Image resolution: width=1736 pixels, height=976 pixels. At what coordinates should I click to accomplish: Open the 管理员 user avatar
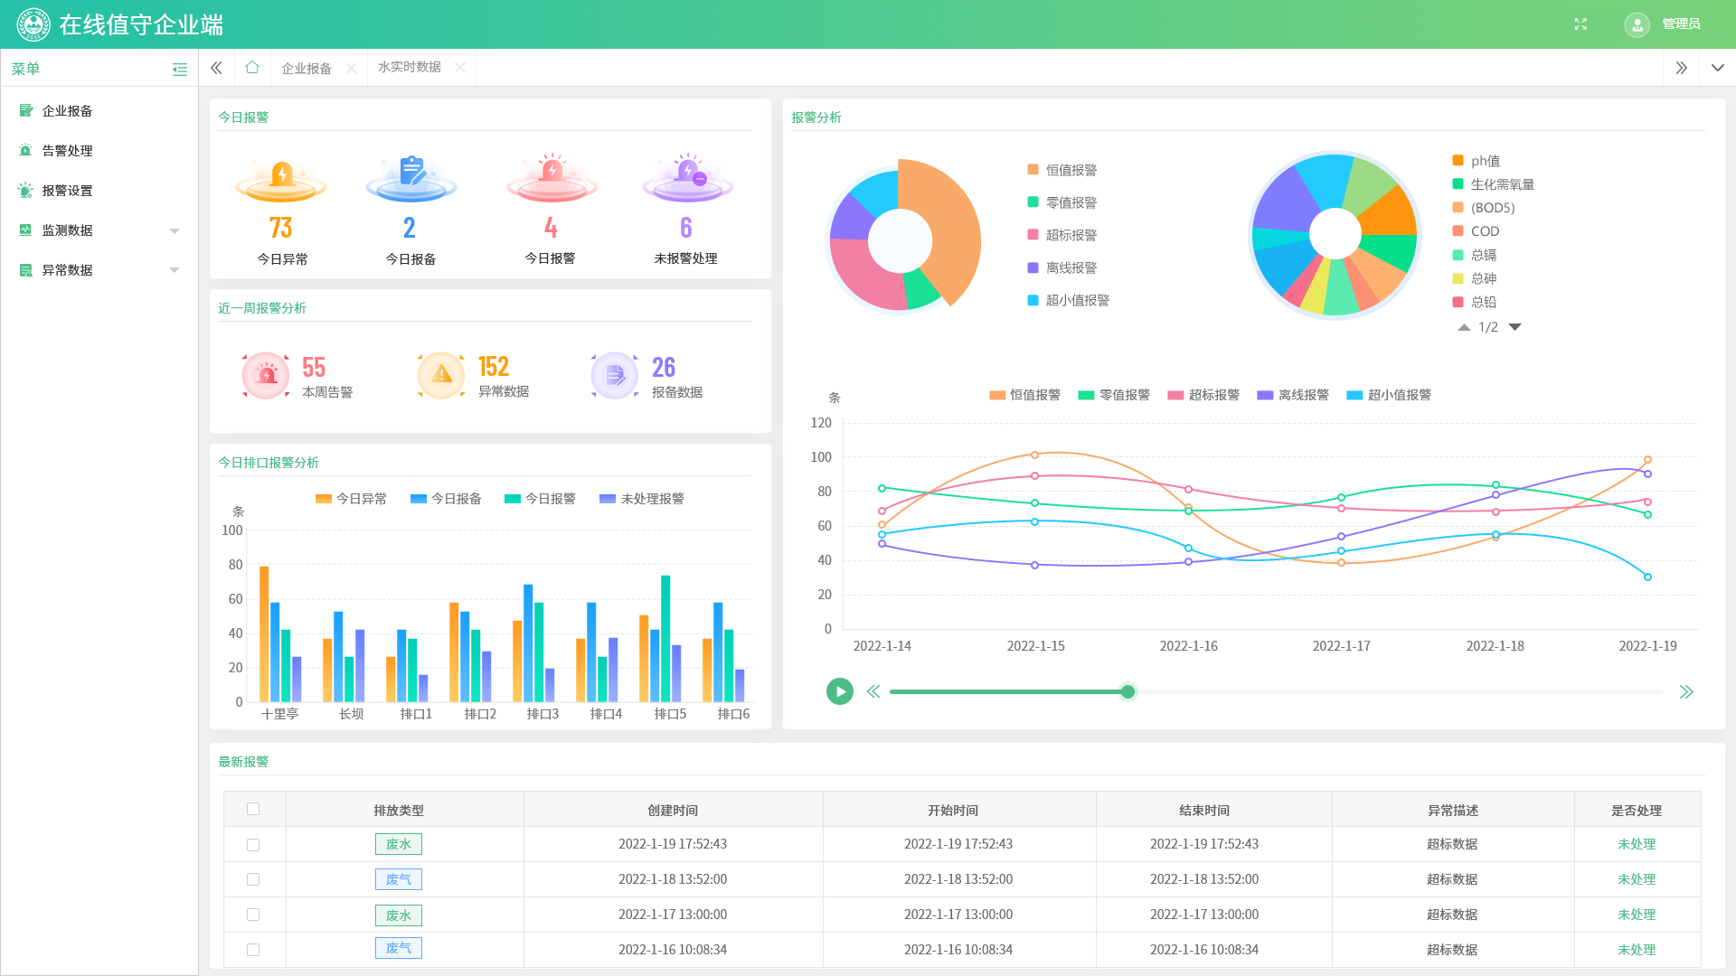coord(1637,24)
